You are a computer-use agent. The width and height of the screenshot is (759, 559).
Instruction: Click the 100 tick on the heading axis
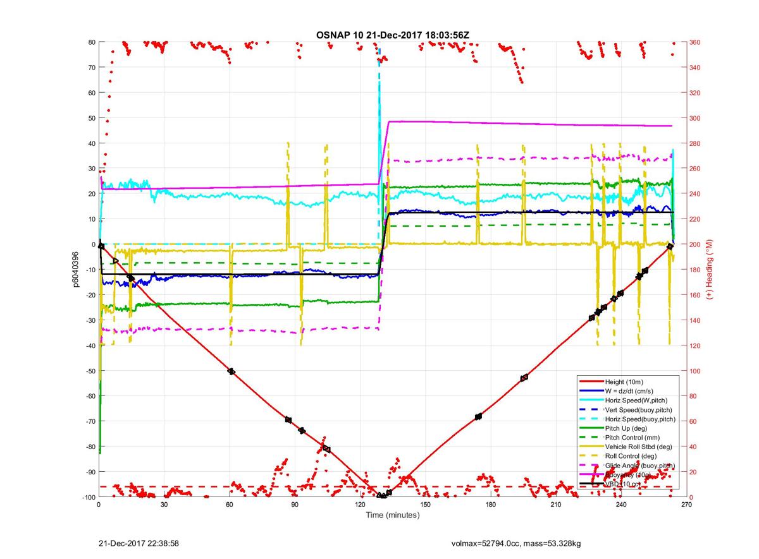point(695,371)
